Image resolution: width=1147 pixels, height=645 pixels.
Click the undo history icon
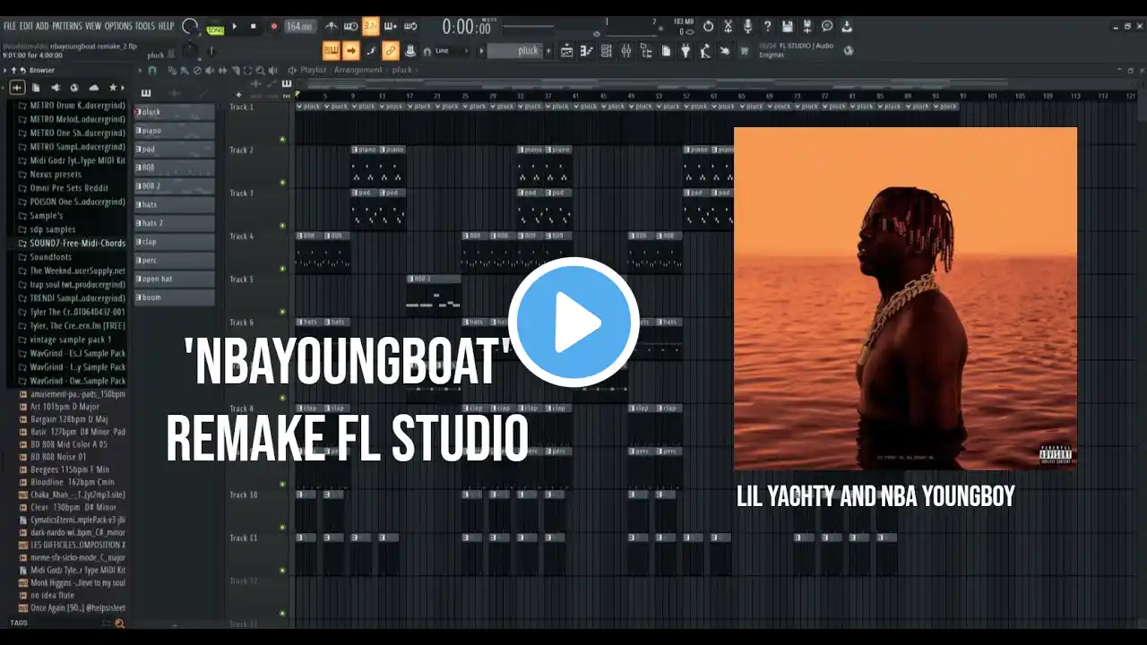tap(708, 27)
